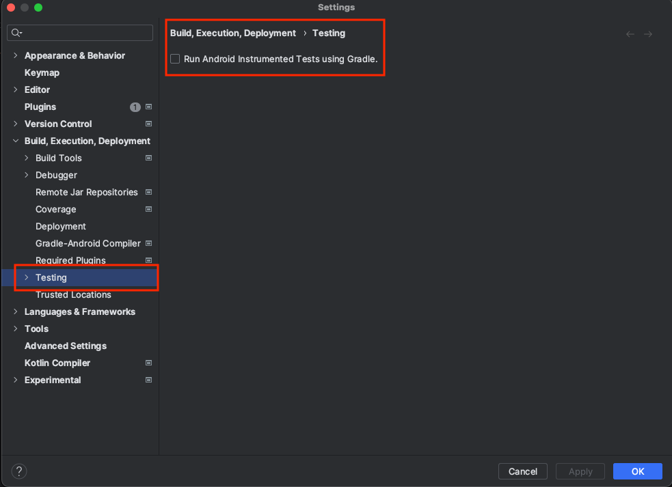Dismiss the dialog with Cancel
The image size is (672, 487).
pos(522,471)
